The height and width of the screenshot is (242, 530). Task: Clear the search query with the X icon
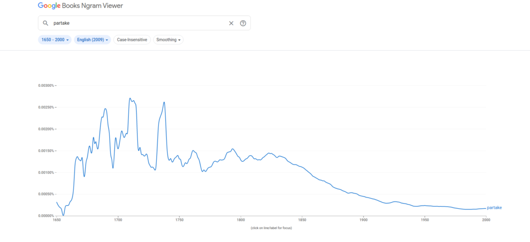click(x=231, y=23)
